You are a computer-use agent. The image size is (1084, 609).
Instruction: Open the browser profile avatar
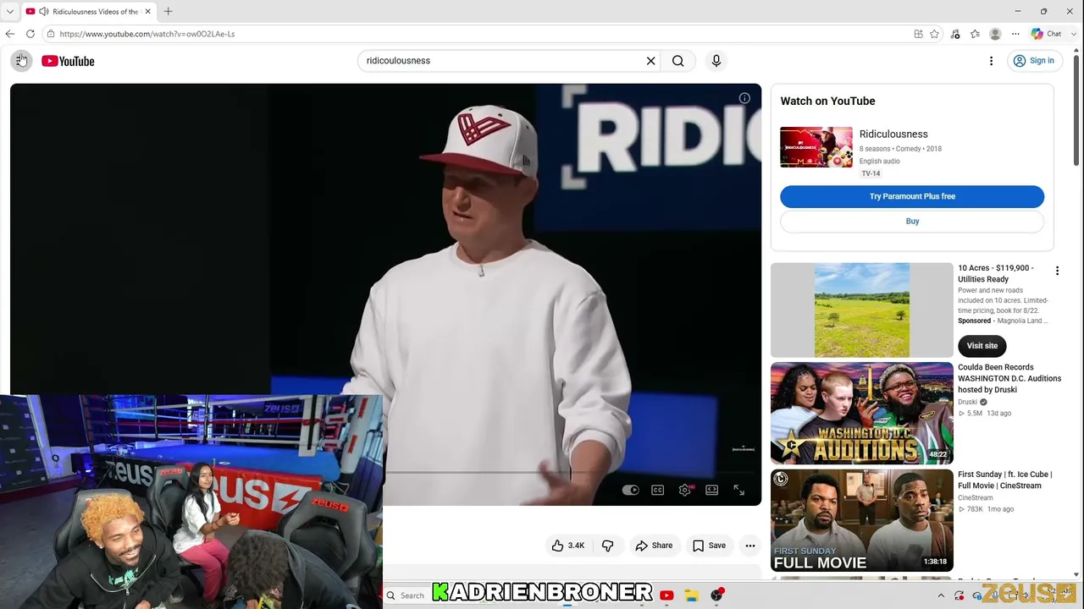click(x=995, y=34)
